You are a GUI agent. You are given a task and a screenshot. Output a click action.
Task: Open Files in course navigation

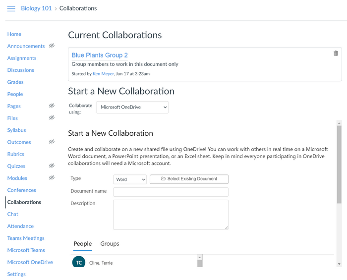(x=12, y=118)
